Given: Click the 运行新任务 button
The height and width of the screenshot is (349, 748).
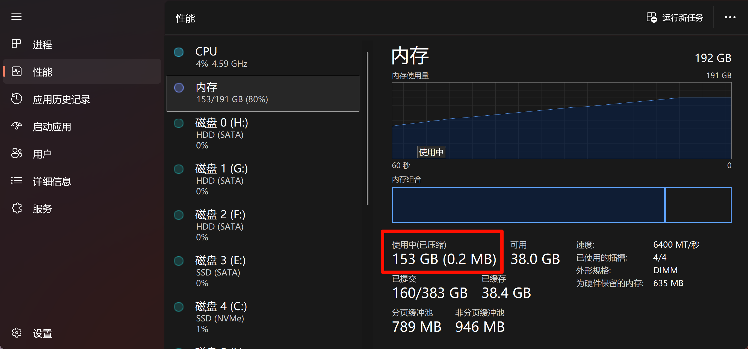Looking at the screenshot, I should point(676,17).
